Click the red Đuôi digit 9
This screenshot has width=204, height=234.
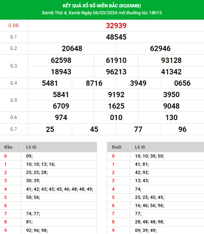tap(113, 230)
